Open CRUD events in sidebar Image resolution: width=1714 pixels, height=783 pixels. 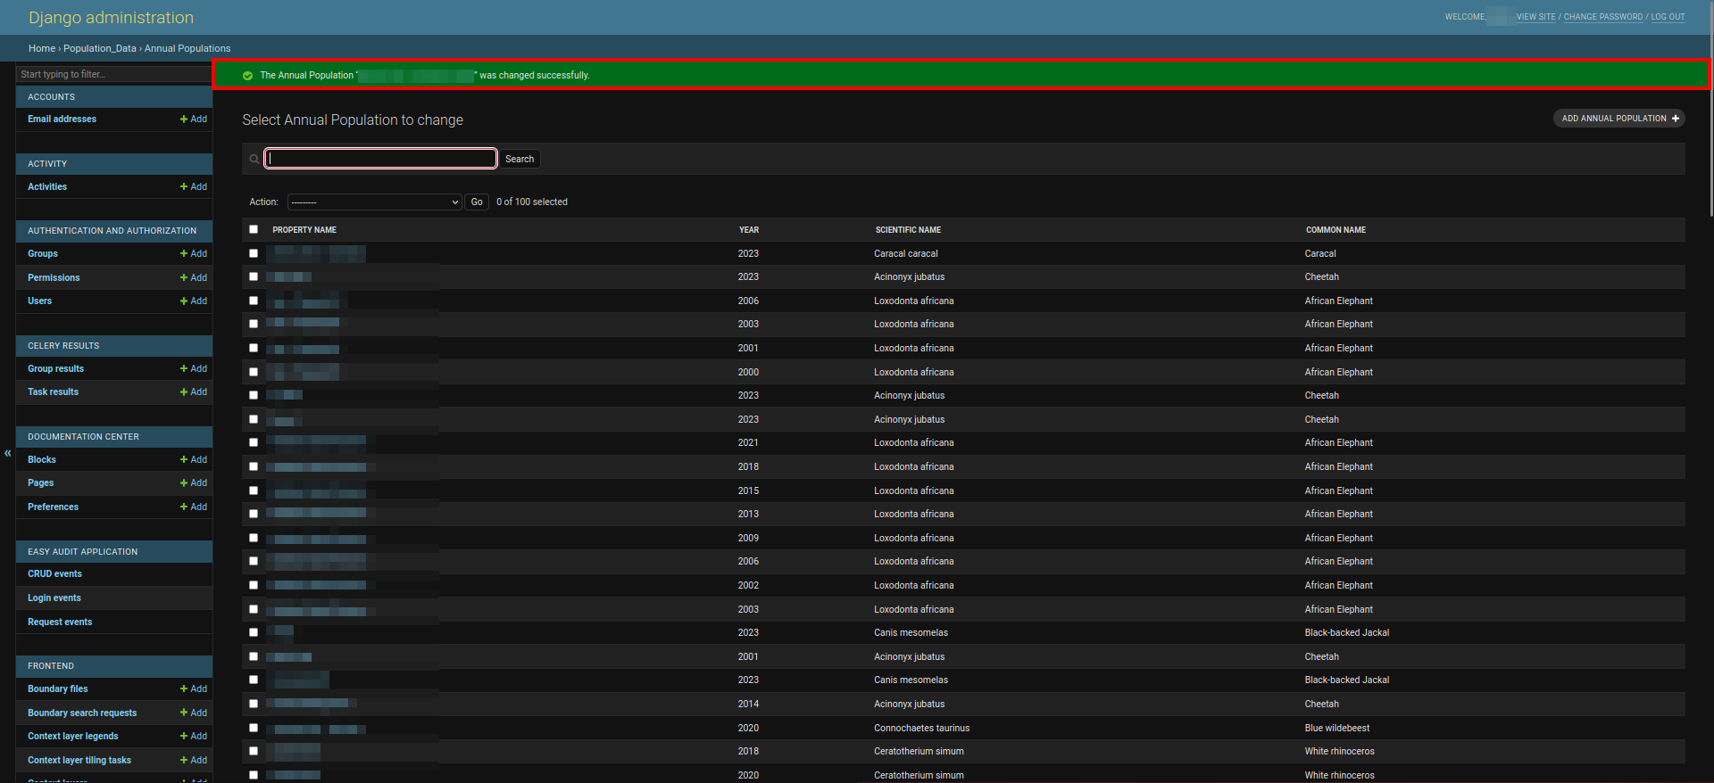tap(54, 573)
